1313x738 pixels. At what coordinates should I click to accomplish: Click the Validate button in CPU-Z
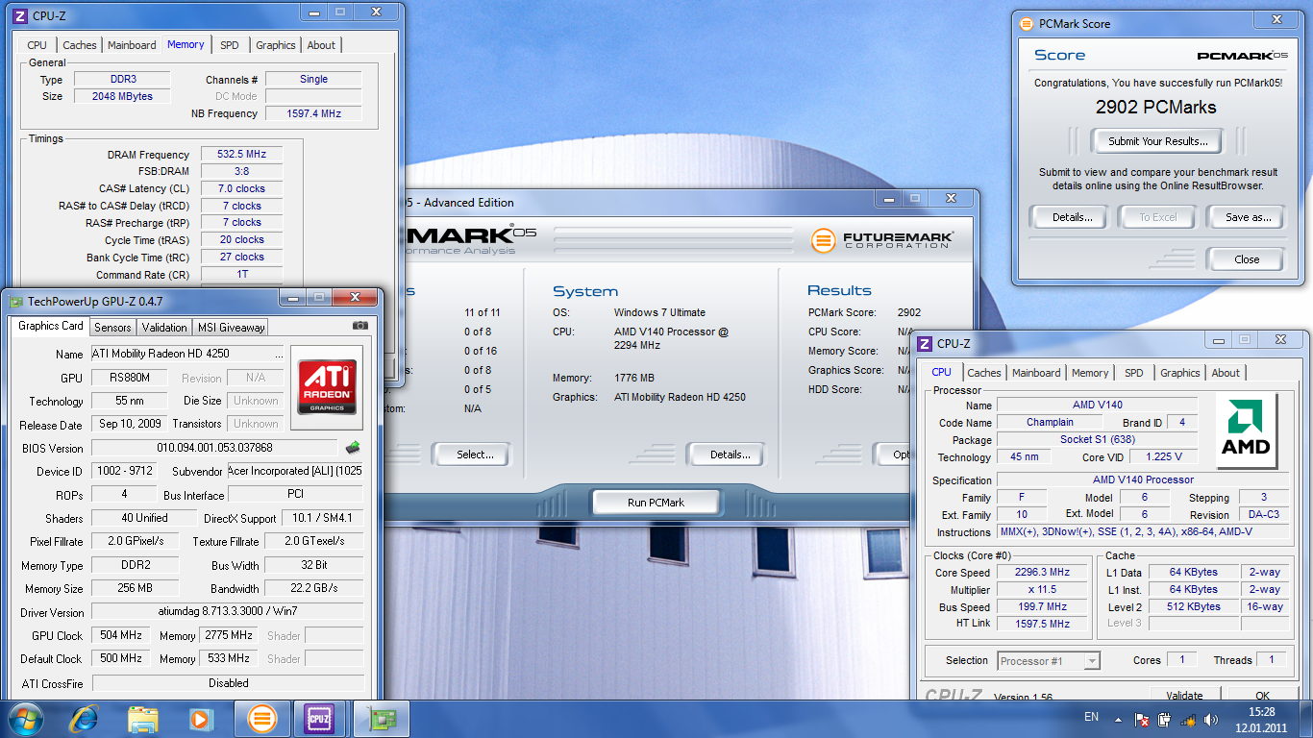1184,695
